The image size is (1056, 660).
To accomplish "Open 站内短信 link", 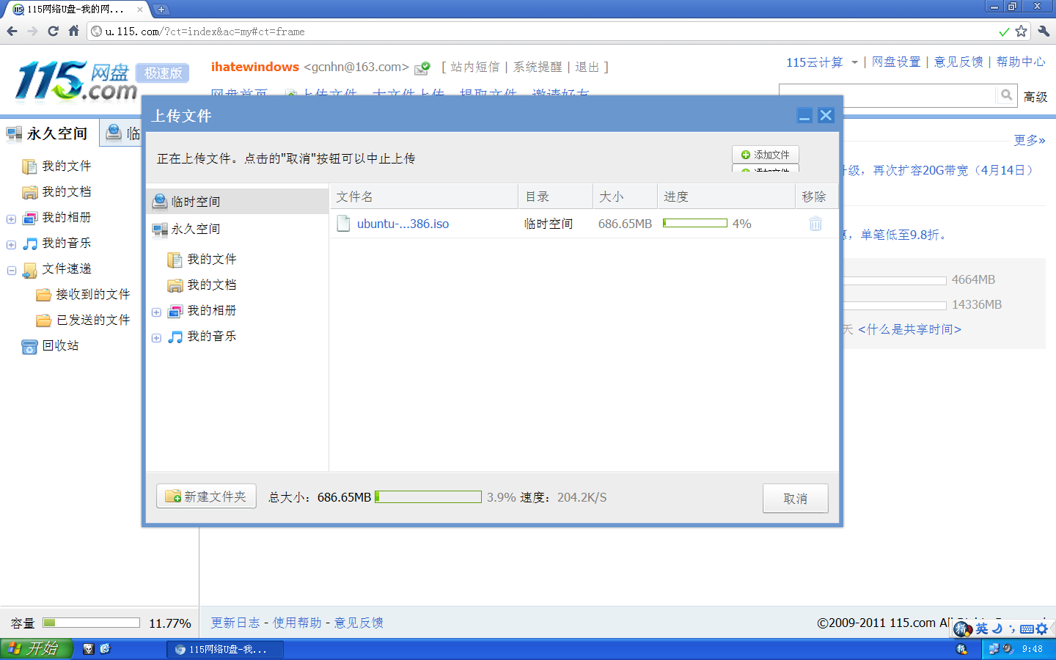I will pyautogui.click(x=474, y=67).
